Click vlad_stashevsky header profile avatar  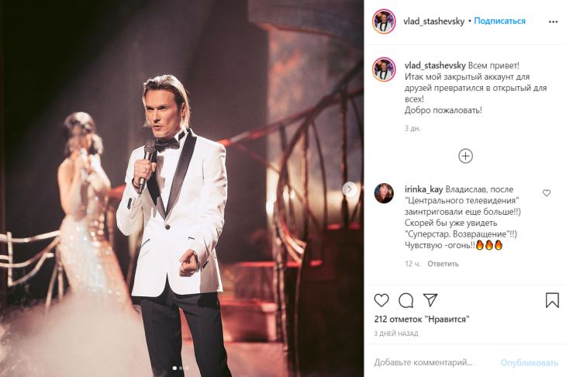coord(383,22)
